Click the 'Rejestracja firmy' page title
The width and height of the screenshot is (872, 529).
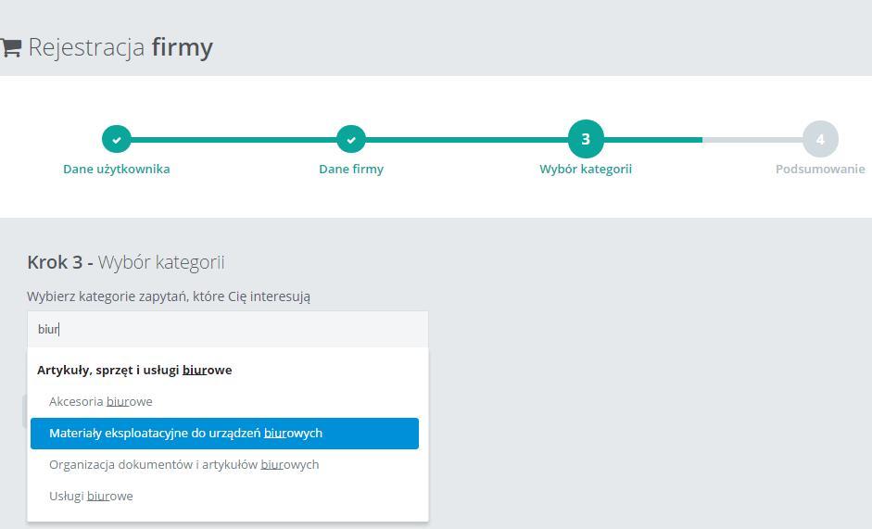coord(120,47)
